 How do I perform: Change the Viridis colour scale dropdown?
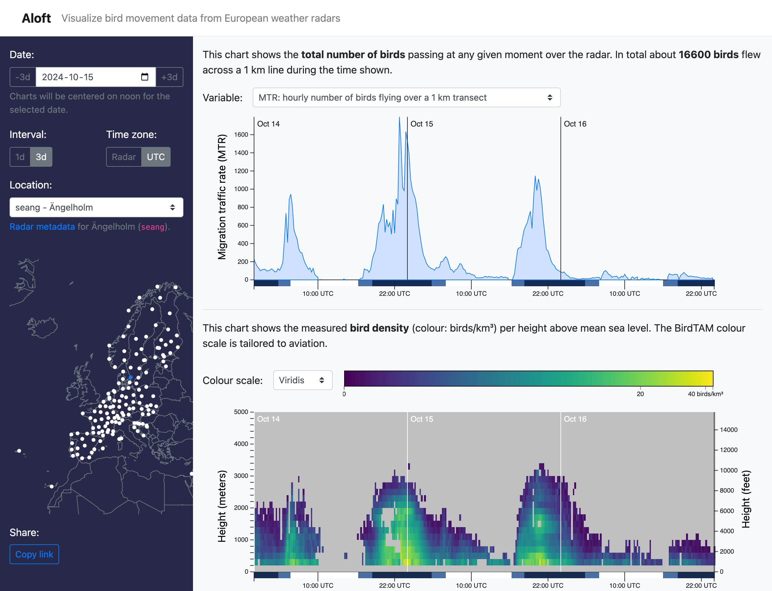[x=302, y=380]
